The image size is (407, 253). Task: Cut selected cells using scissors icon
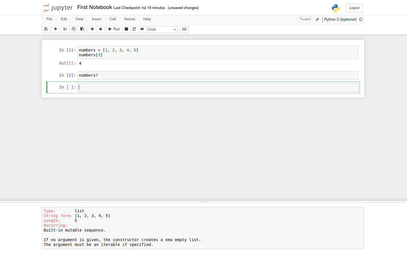[x=65, y=29]
